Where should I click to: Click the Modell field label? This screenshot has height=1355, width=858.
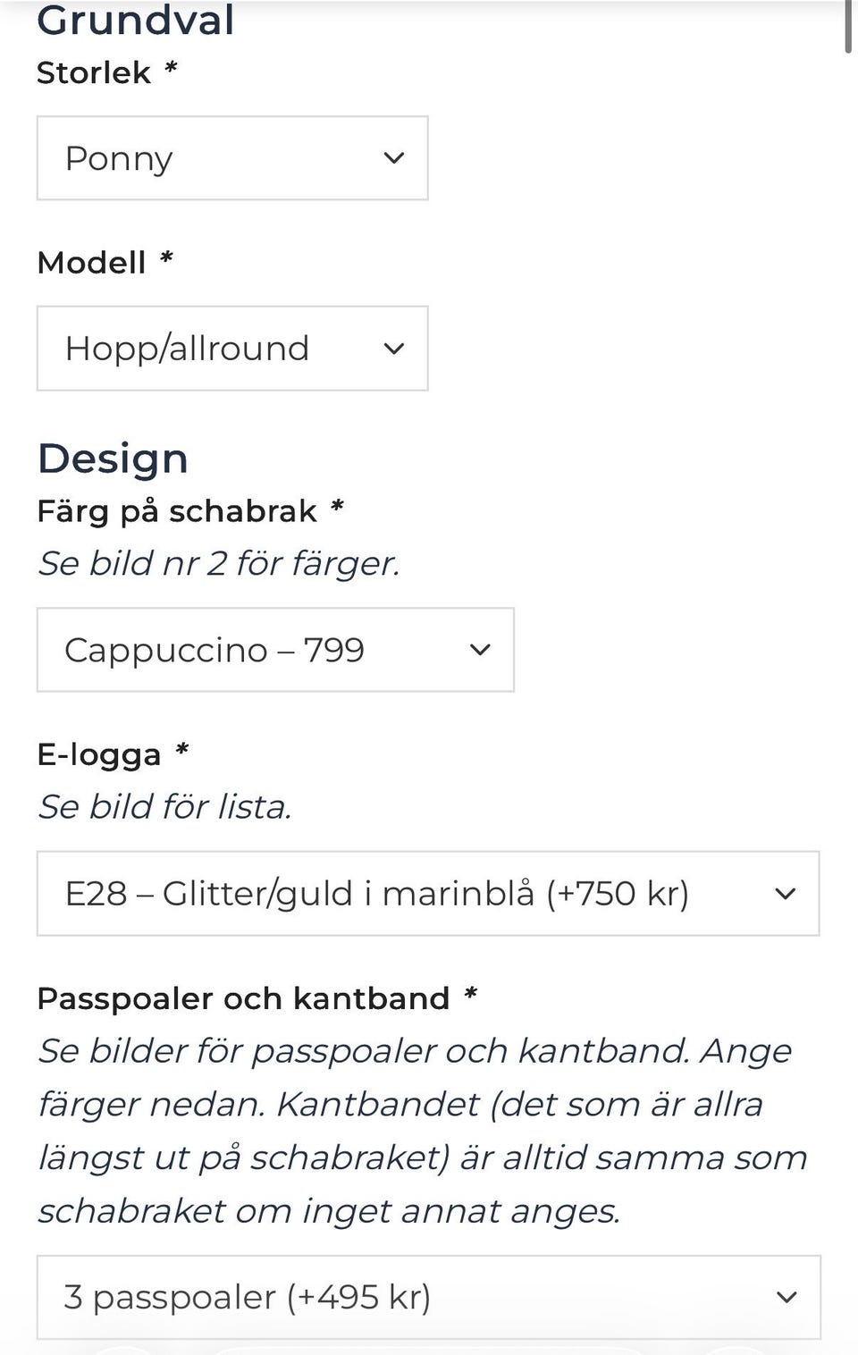(x=91, y=263)
